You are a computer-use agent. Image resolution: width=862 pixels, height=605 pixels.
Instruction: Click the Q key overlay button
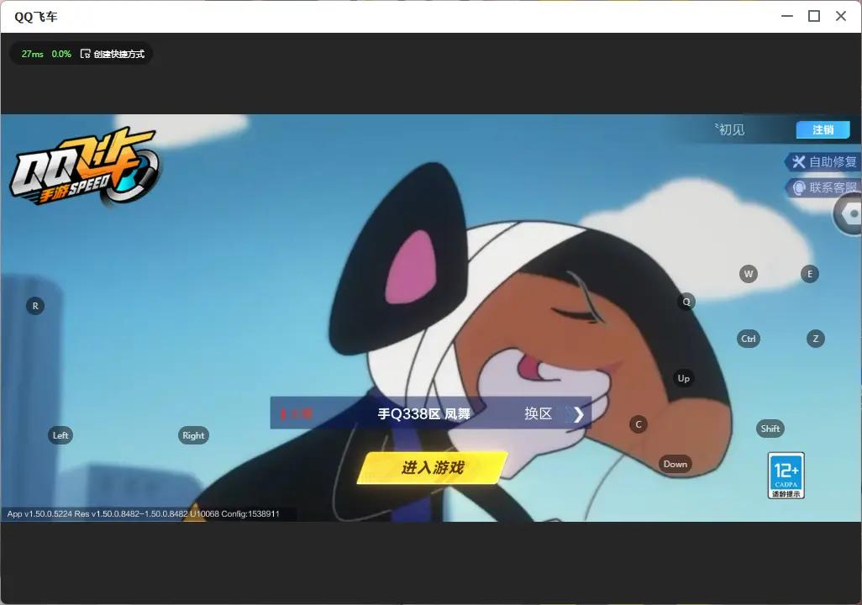click(x=686, y=302)
